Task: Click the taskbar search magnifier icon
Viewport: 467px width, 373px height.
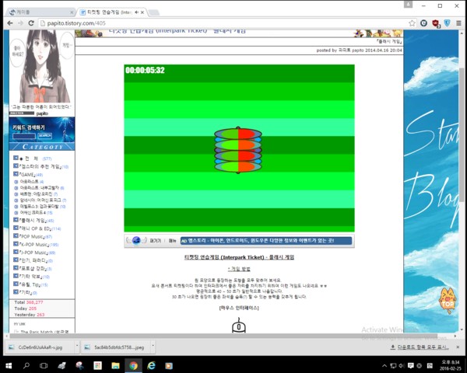Action: click(28, 364)
